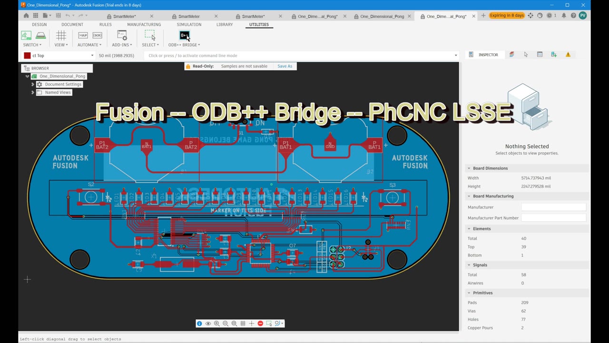Image resolution: width=609 pixels, height=343 pixels.
Task: Expand the Document Settings tree node
Action: [33, 84]
